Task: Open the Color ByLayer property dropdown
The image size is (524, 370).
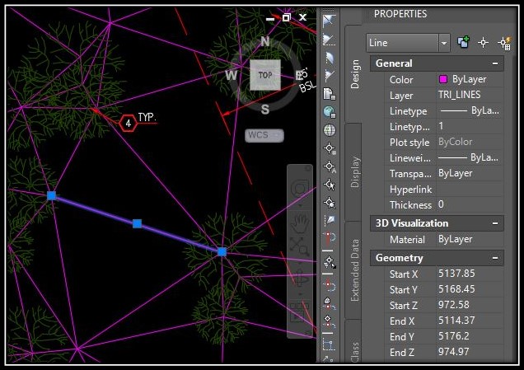Action: [x=470, y=79]
